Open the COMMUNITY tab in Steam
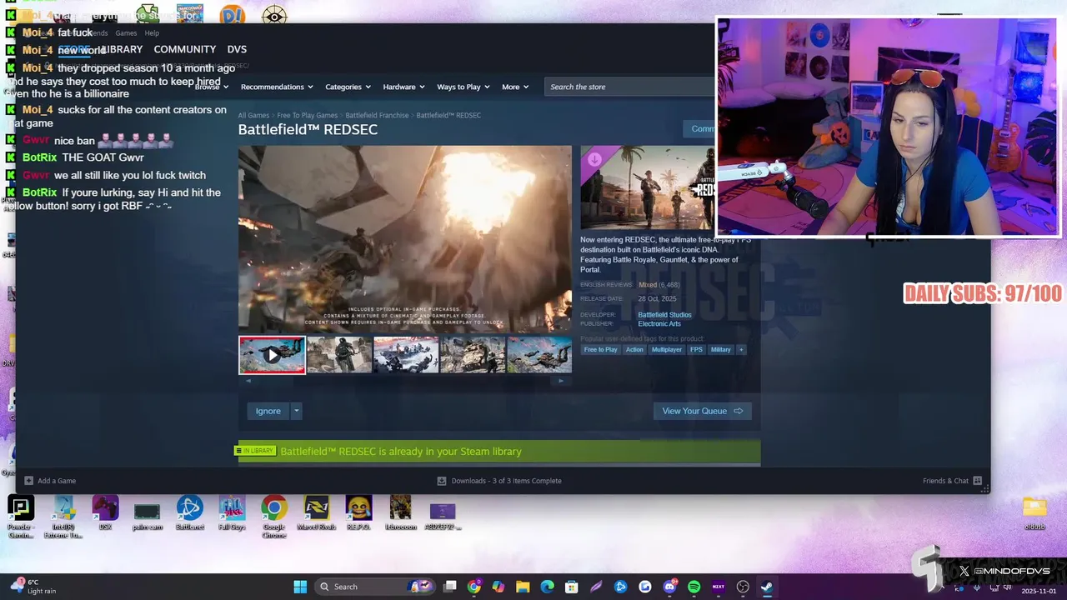Viewport: 1067px width, 600px height. [184, 49]
